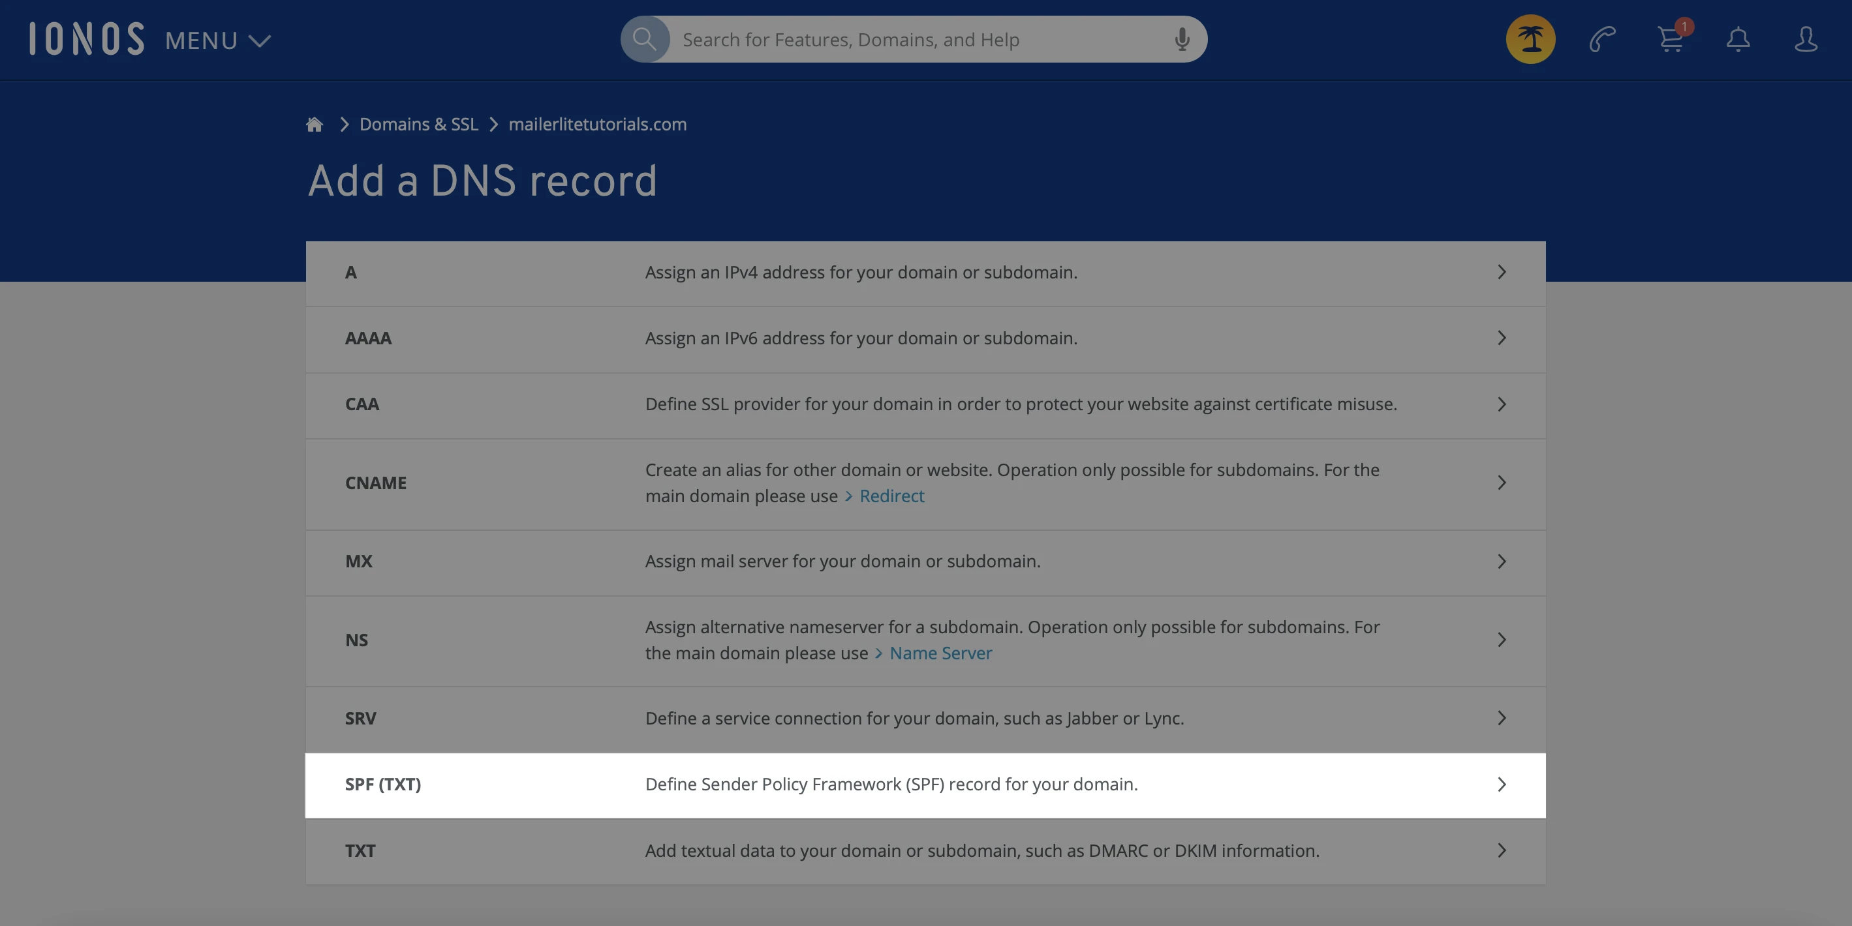Image resolution: width=1852 pixels, height=926 pixels.
Task: Open notifications bell icon
Action: pos(1738,38)
